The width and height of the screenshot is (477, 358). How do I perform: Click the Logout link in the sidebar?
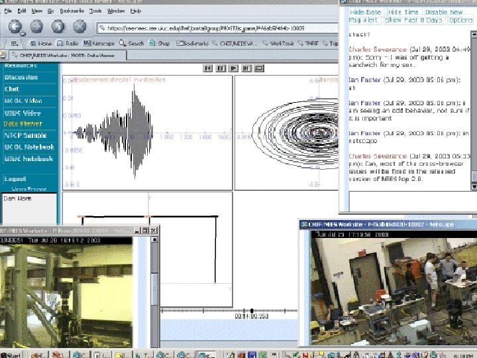(15, 179)
